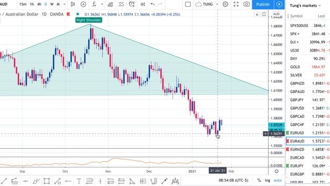This screenshot has width=330, height=186.
Task: Select the D daily timeframe
Action: (46, 4)
